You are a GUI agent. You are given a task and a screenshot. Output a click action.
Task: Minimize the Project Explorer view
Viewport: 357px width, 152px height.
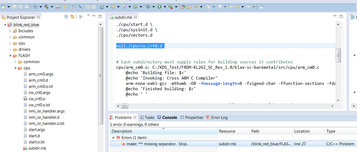pyautogui.click(x=94, y=16)
